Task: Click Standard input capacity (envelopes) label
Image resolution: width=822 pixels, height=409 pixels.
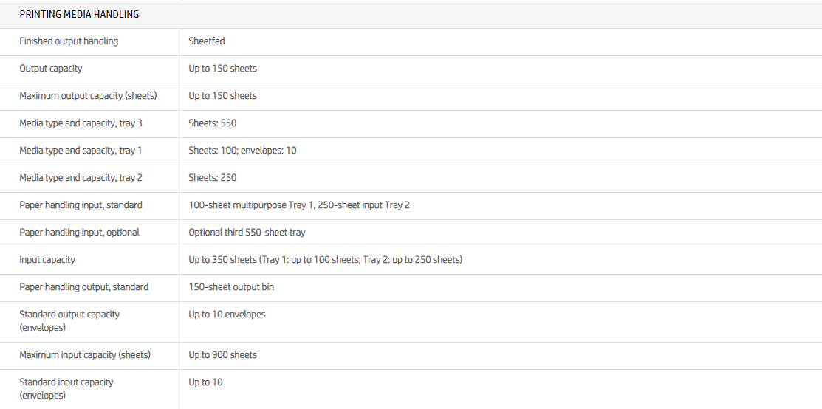Action: click(66, 388)
